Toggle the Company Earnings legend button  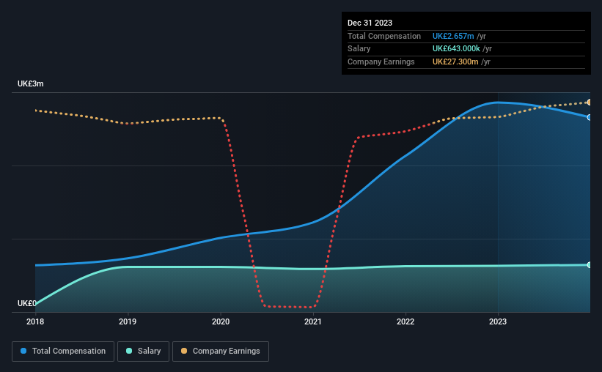coord(221,351)
